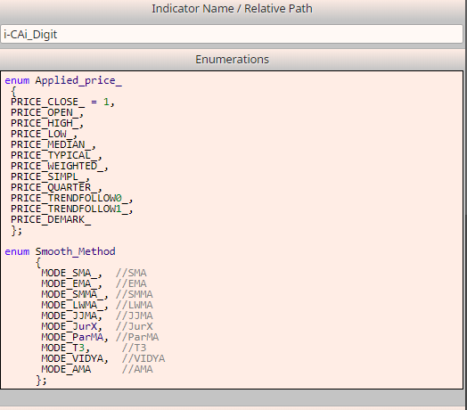Viewport: 467px width, 410px height.
Task: Place cursor on PRICE_OPEN_ entry
Action: click(x=47, y=113)
